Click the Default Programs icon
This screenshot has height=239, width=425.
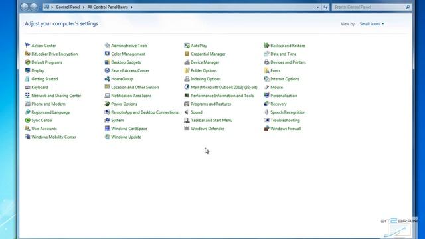click(x=27, y=62)
